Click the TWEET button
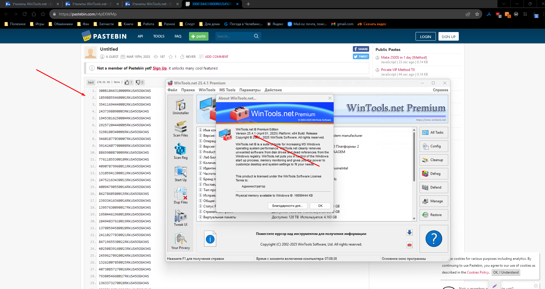The image size is (545, 289). pyautogui.click(x=361, y=56)
